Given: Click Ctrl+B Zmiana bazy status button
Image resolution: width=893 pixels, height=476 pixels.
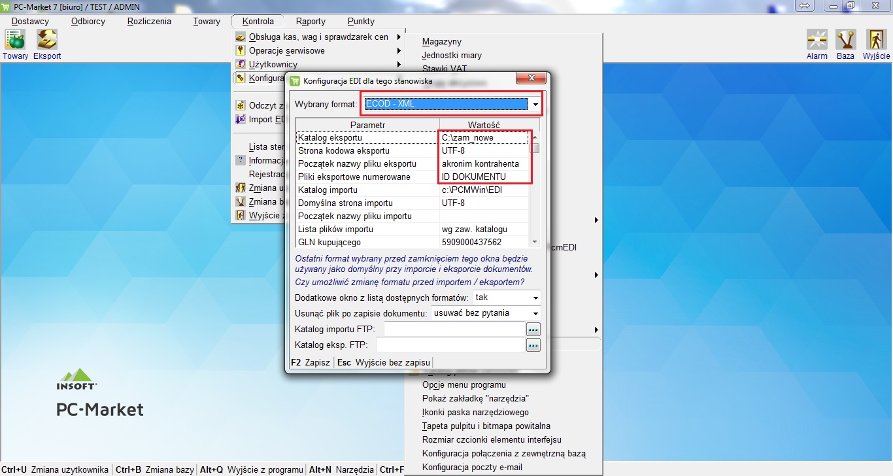Looking at the screenshot, I should pyautogui.click(x=154, y=470).
